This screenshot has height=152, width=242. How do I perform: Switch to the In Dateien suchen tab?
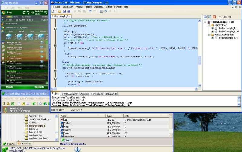(70, 94)
